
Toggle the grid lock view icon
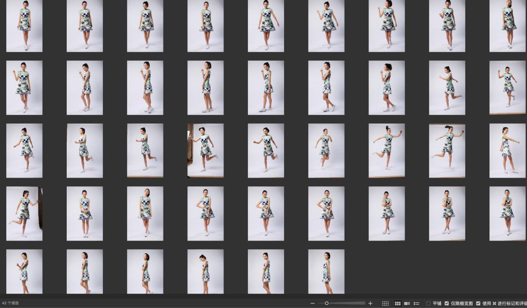(385, 303)
